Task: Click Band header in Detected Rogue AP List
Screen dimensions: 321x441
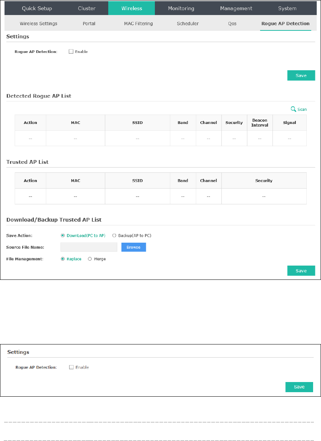Action: 183,122
